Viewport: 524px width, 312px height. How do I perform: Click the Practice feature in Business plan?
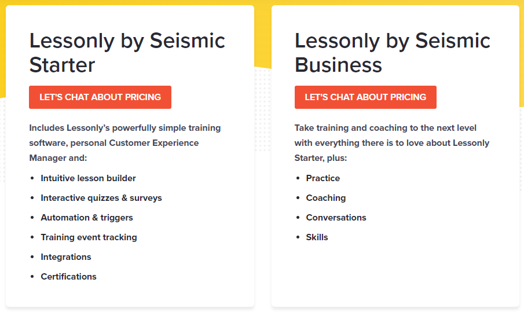pos(323,178)
